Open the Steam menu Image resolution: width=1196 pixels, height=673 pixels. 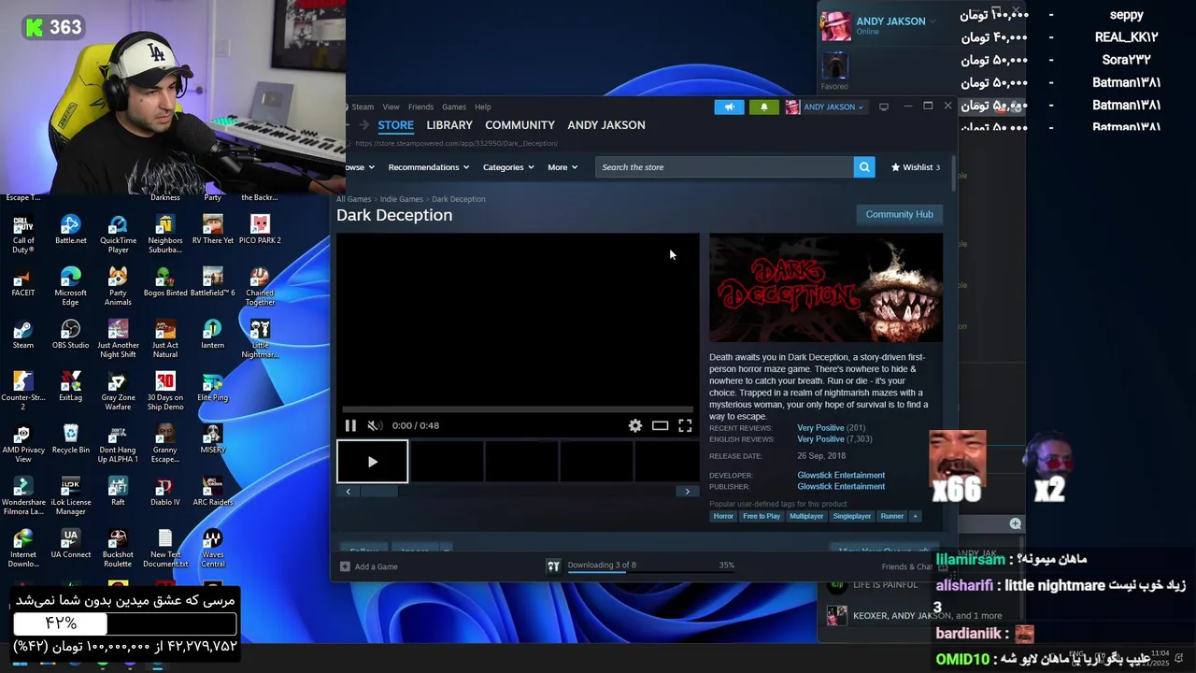362,107
